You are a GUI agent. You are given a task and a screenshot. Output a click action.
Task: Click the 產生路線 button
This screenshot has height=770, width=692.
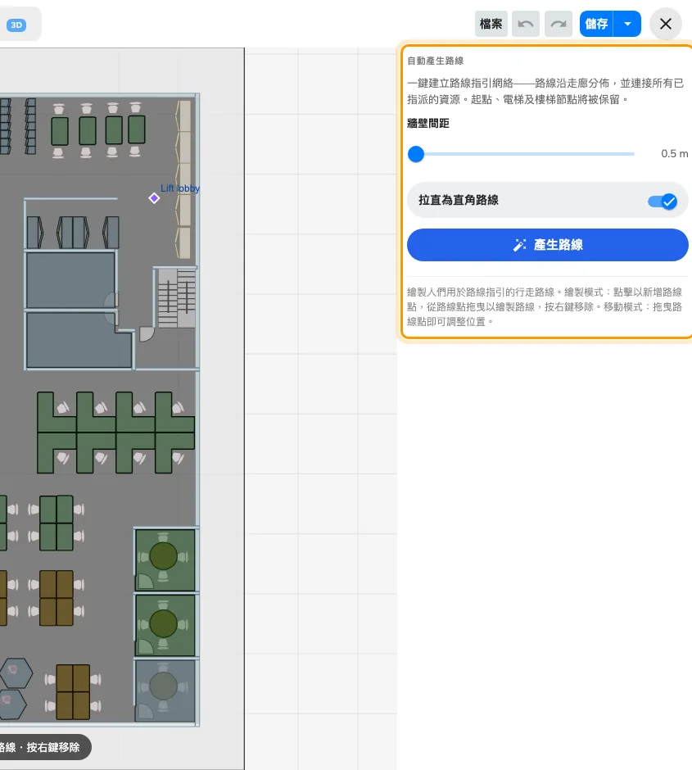[548, 245]
